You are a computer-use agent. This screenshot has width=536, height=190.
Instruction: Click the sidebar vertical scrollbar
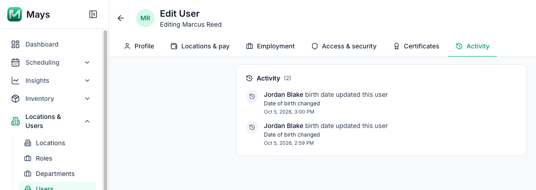[x=105, y=109]
